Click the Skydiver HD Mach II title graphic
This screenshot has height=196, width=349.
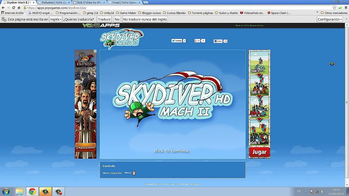tap(172, 99)
